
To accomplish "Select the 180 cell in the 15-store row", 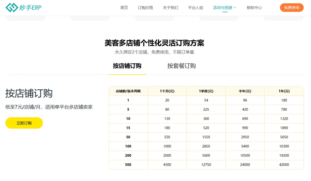I will (167, 128).
